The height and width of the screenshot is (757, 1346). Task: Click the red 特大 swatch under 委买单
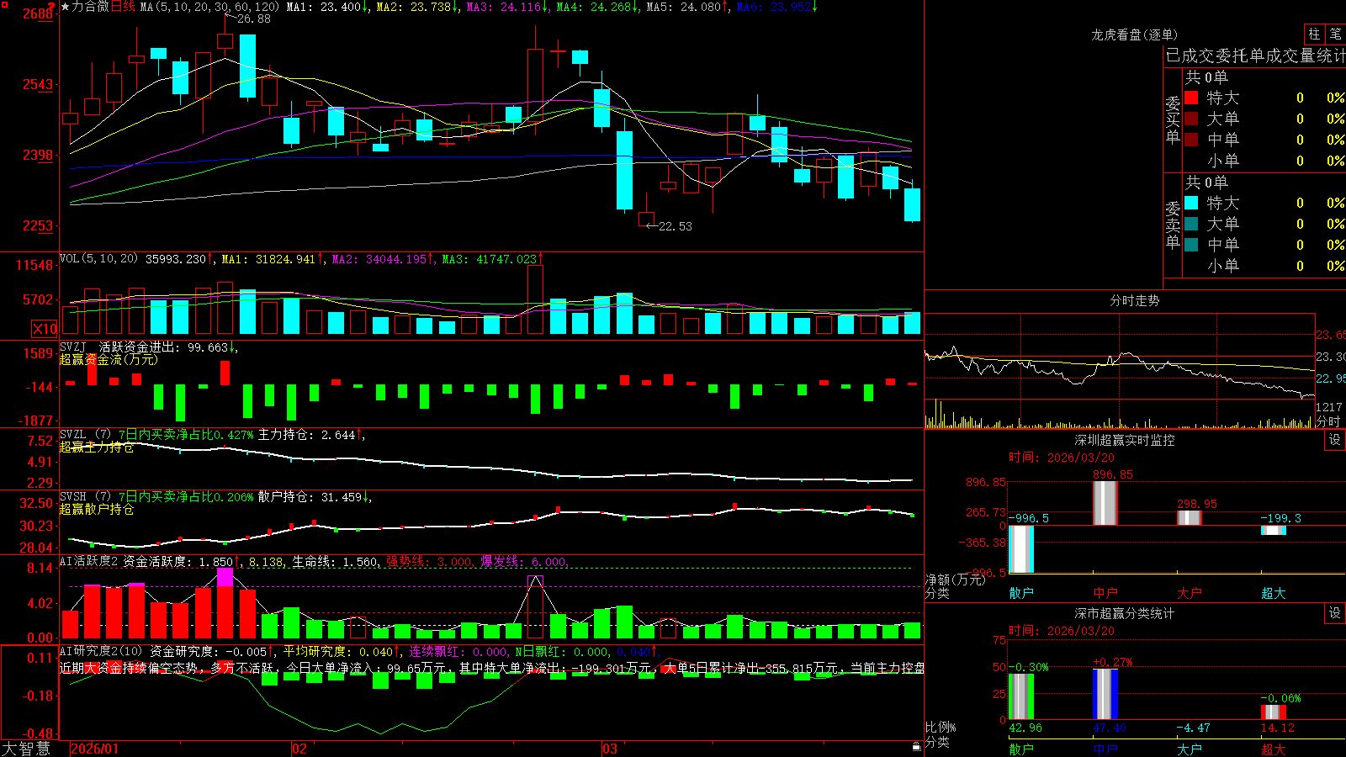coord(1191,98)
